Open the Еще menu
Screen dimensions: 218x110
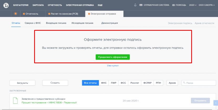(100, 5)
